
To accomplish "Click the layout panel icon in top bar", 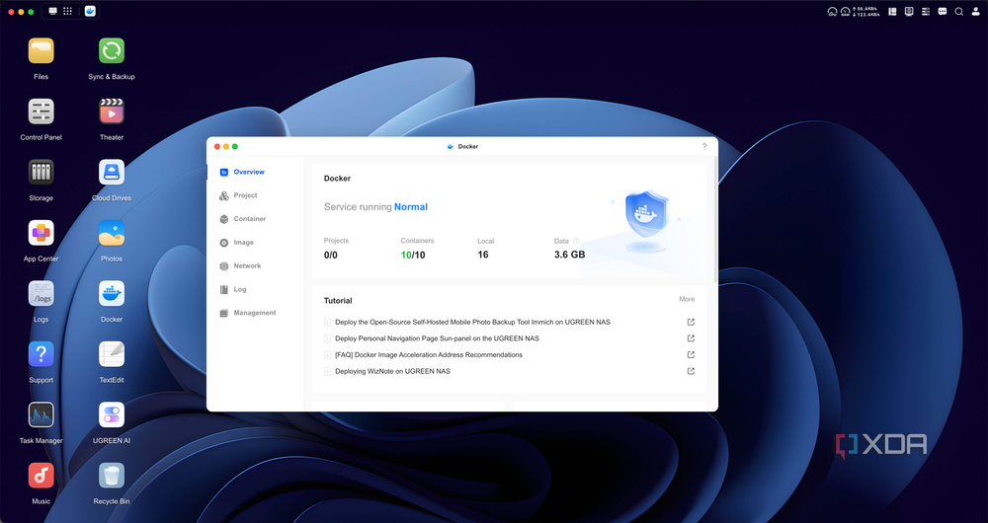I will 893,11.
